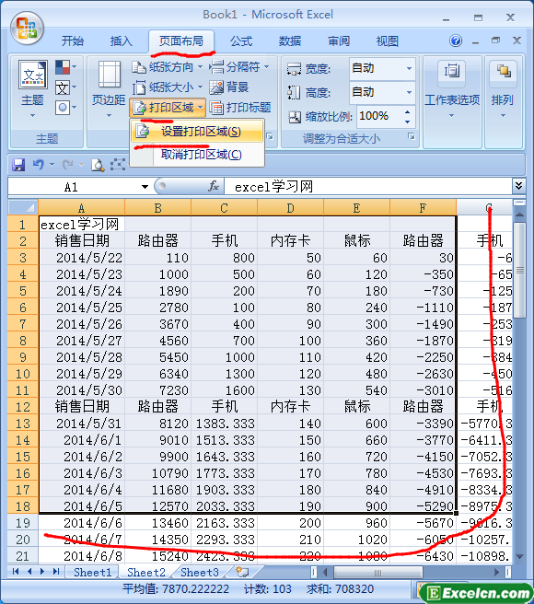
Task: Open paper orientation (纸张方向) menu
Action: pos(168,67)
